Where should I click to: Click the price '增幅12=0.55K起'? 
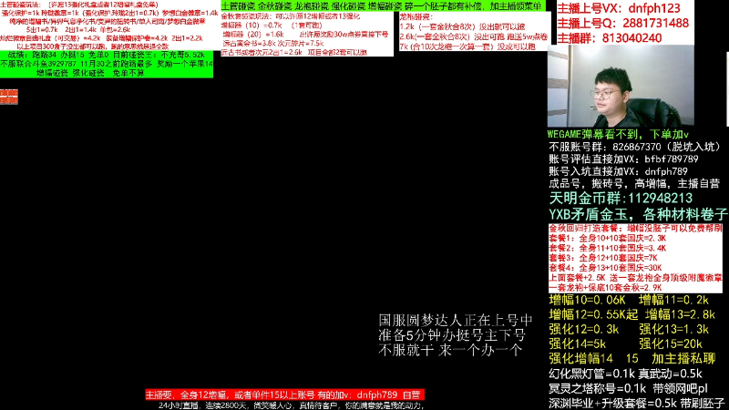point(593,314)
